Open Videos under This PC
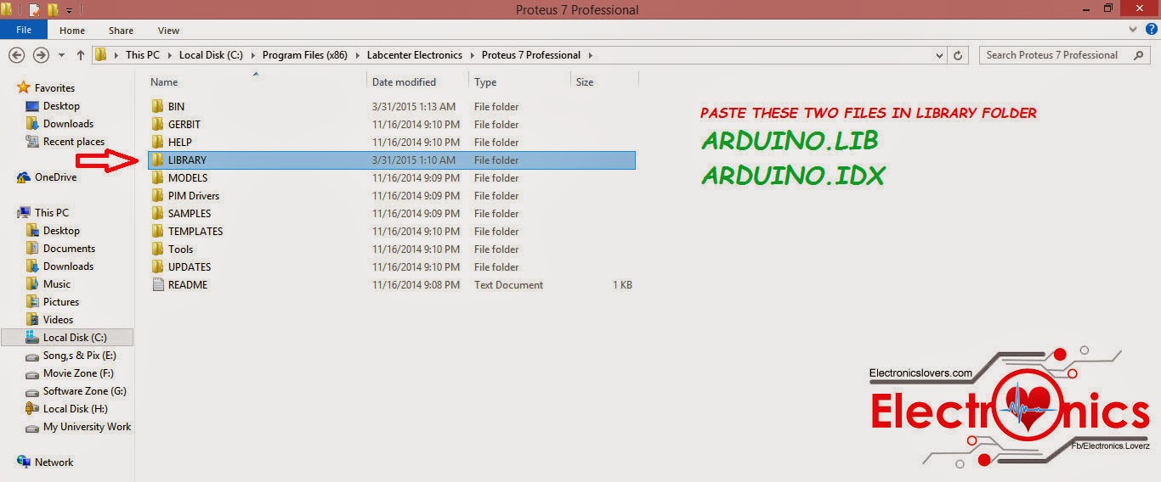This screenshot has width=1161, height=482. [x=58, y=320]
